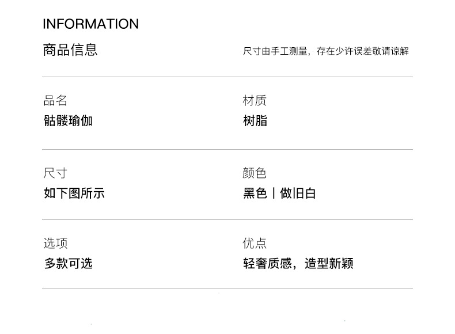This screenshot has width=455, height=334.
Task: Click the divider line below 骷髅瑜伽
Action: click(227, 149)
